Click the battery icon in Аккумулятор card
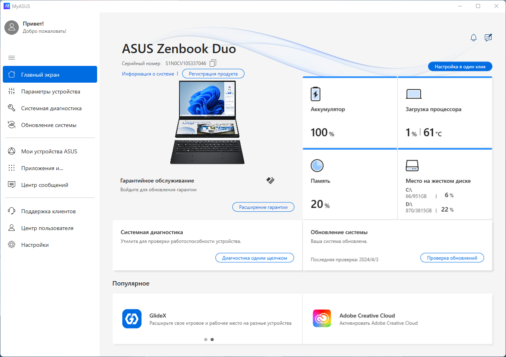Screen dimensions: 506x357 coord(315,94)
